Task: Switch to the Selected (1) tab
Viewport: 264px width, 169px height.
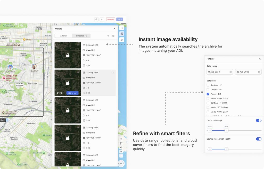Action: 81,36
